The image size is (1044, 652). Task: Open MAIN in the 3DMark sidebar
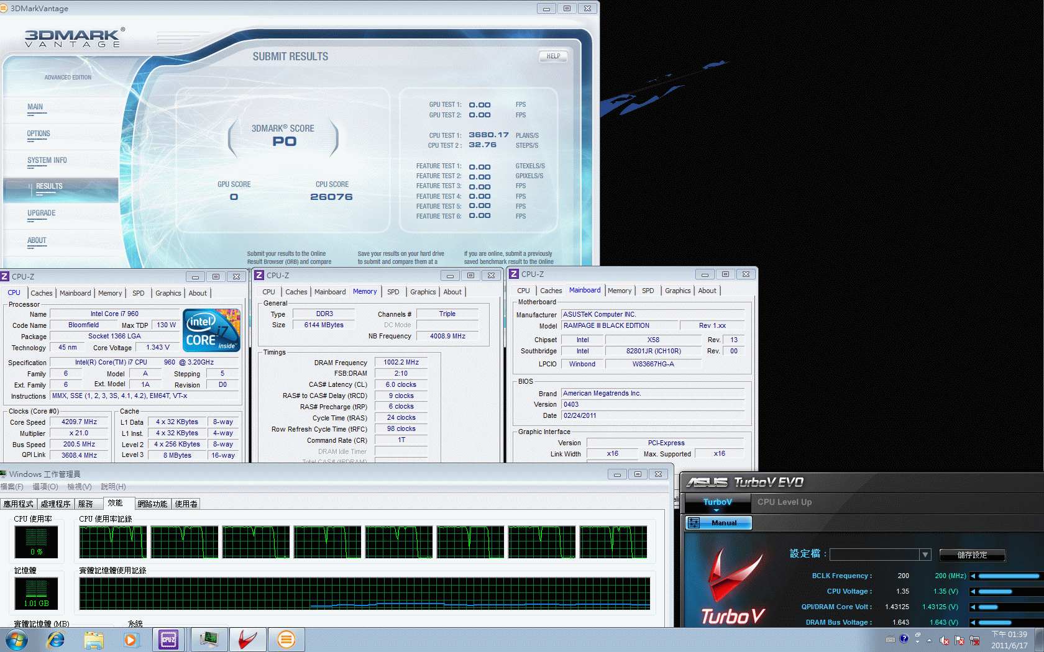click(35, 107)
